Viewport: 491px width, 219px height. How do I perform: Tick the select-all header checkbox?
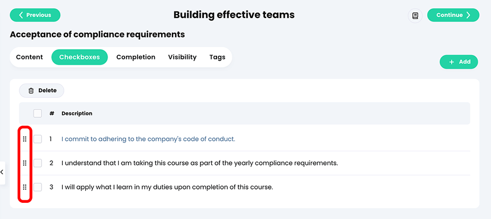click(38, 113)
